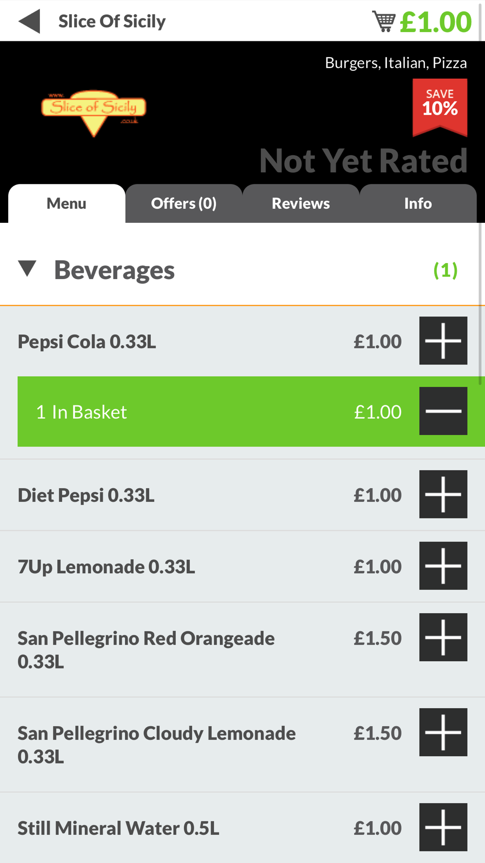Remove one Pepsi Cola from basket
The width and height of the screenshot is (485, 863).
coord(443,411)
